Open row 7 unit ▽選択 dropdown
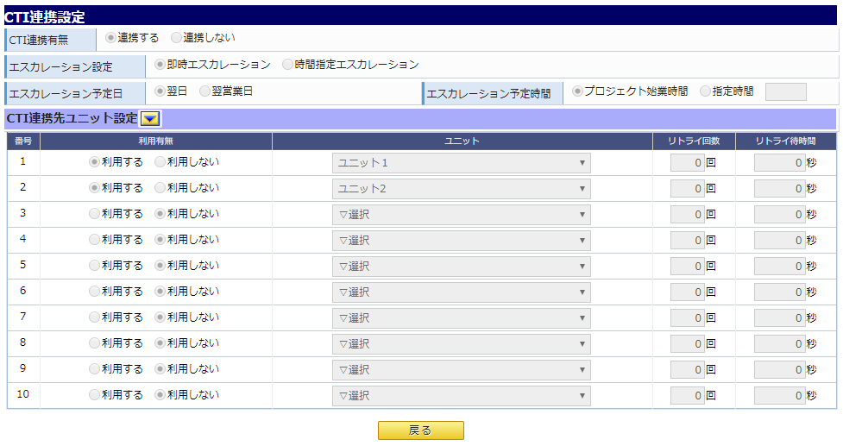Viewport: 843px width, 446px height. 462,318
